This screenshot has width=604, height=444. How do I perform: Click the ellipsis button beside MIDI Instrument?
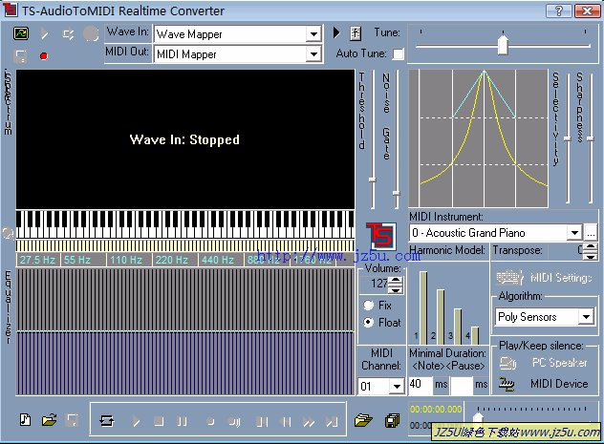coord(591,233)
